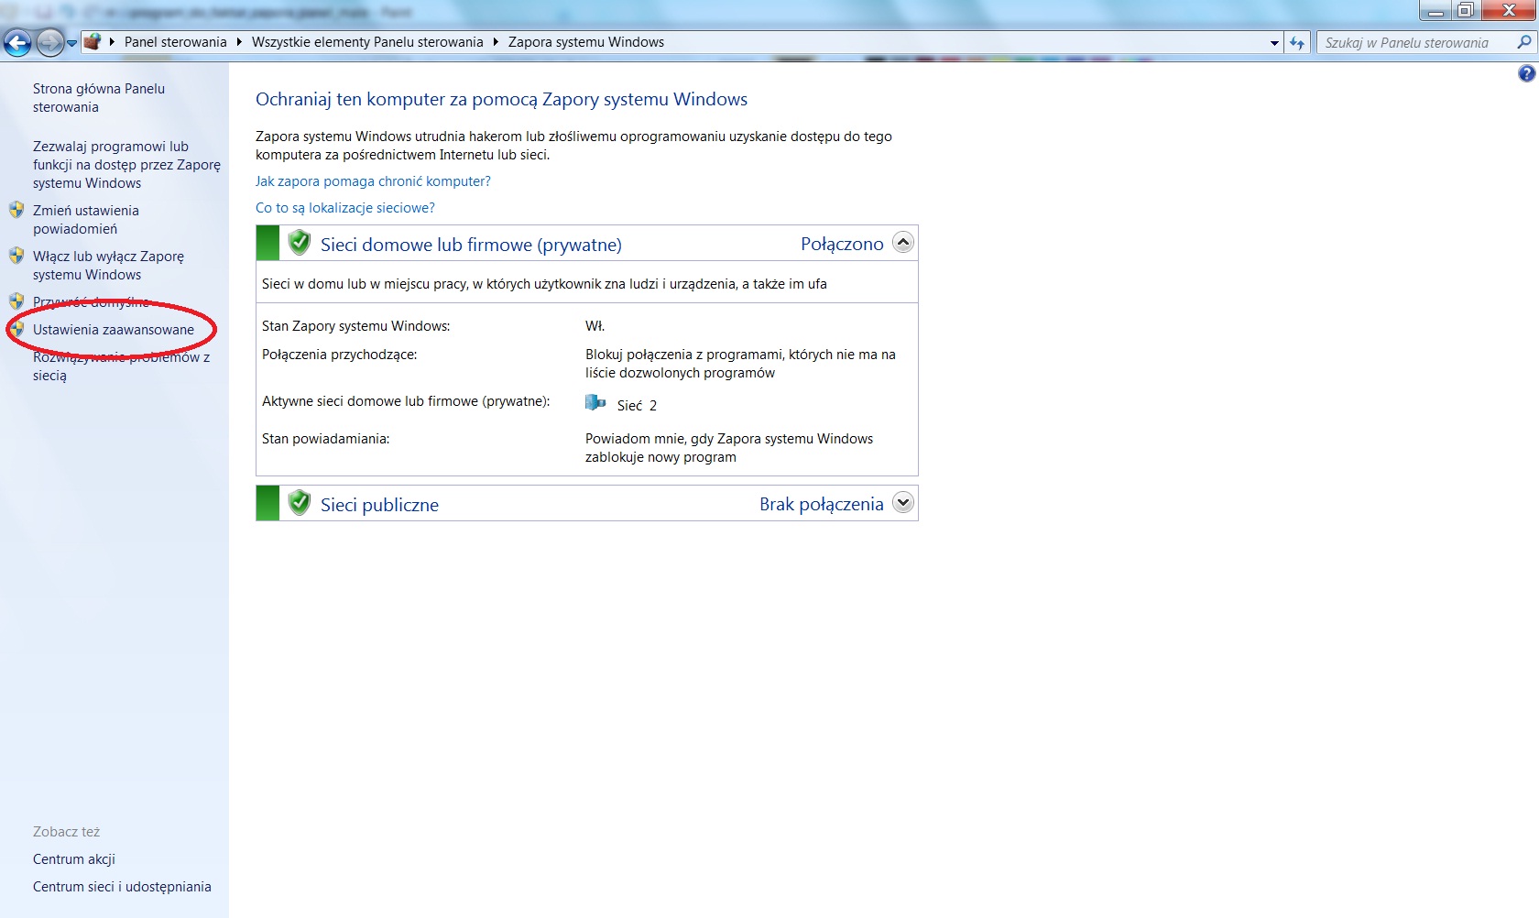Open 'Przywróć domyślne' link
This screenshot has height=918, width=1539.
point(92,302)
